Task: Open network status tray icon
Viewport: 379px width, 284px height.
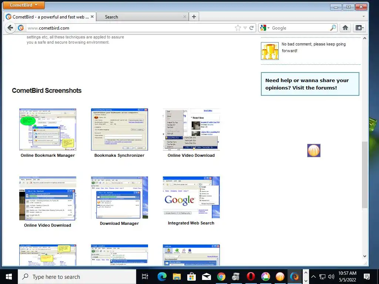Action: click(x=322, y=277)
